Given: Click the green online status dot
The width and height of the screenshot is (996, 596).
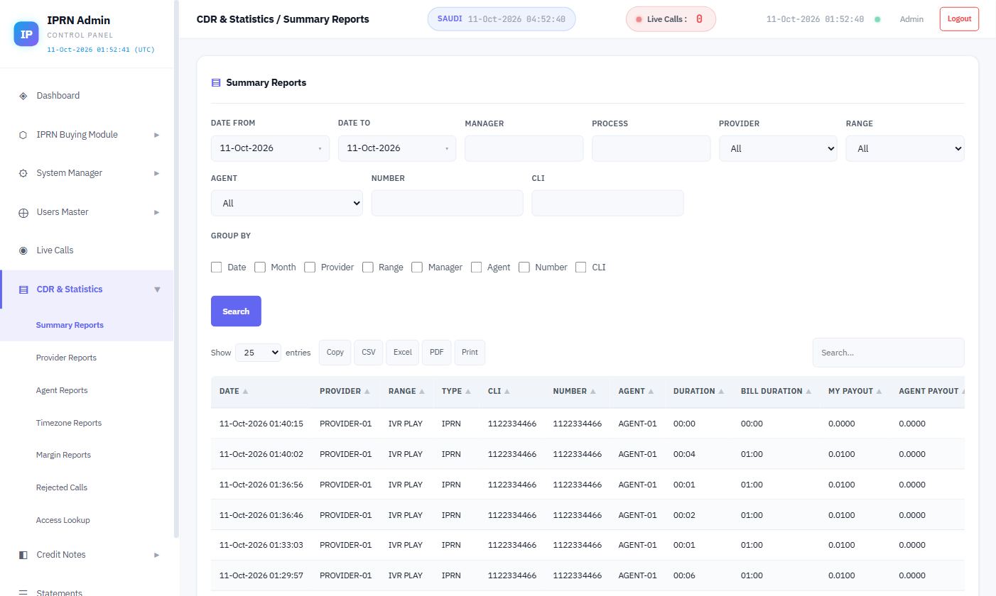Looking at the screenshot, I should [x=877, y=19].
